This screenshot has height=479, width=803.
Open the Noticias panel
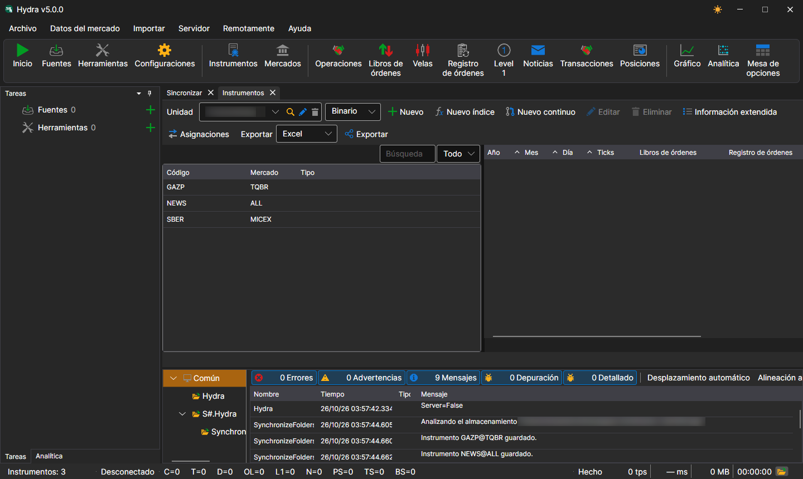[x=538, y=56]
